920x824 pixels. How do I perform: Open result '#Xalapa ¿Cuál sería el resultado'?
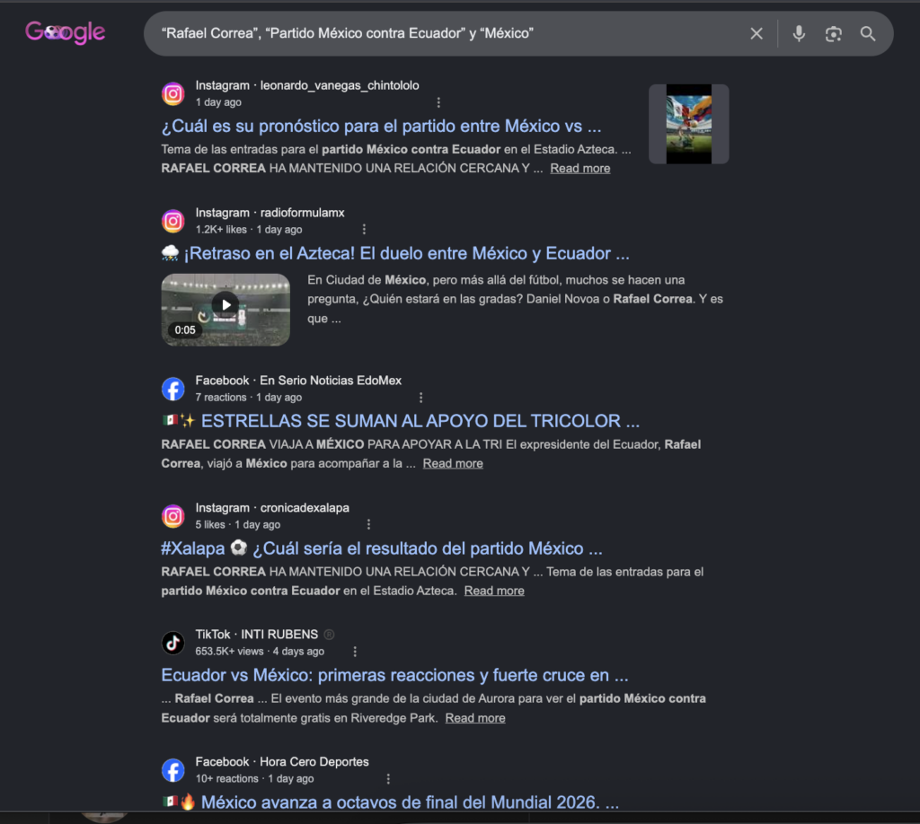point(381,548)
